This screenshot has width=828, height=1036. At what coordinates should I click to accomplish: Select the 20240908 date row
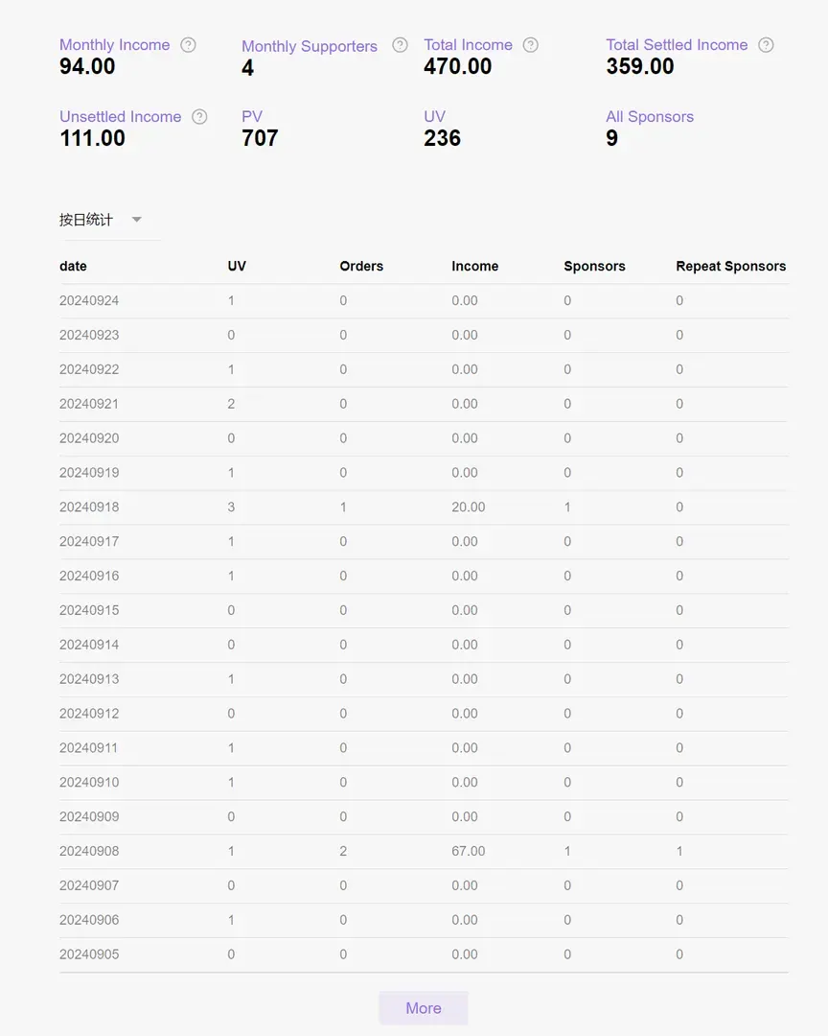(424, 852)
